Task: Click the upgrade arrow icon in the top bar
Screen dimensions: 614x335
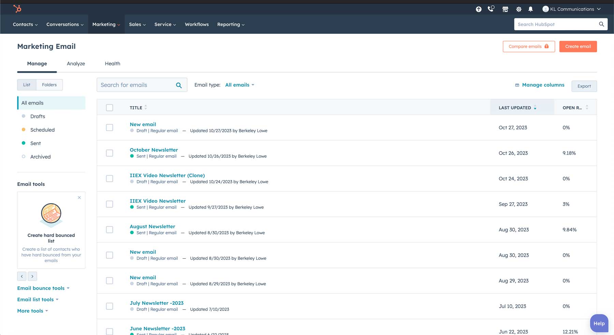Action: (x=479, y=9)
